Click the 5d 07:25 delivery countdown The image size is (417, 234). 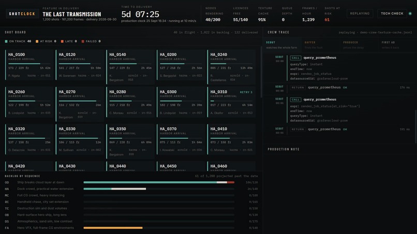[x=140, y=14]
